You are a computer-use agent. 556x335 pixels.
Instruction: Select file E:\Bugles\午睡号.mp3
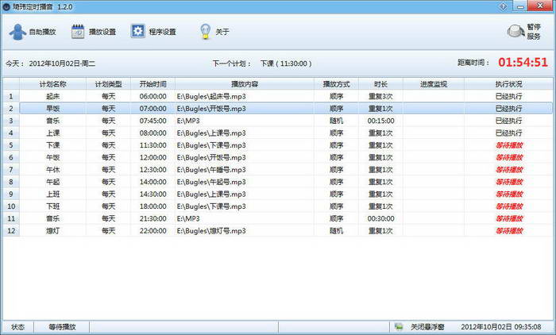pos(211,170)
